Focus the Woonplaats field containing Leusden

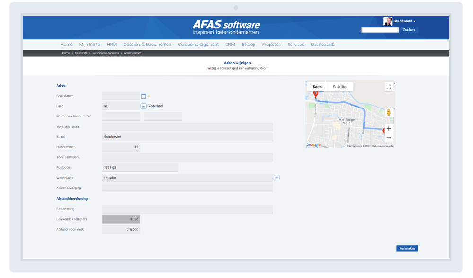point(188,178)
